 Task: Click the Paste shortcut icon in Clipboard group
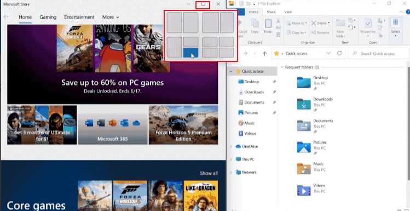point(278,34)
